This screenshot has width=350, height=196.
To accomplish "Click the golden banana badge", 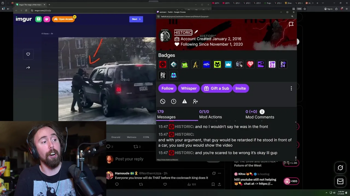I will 196,65.
